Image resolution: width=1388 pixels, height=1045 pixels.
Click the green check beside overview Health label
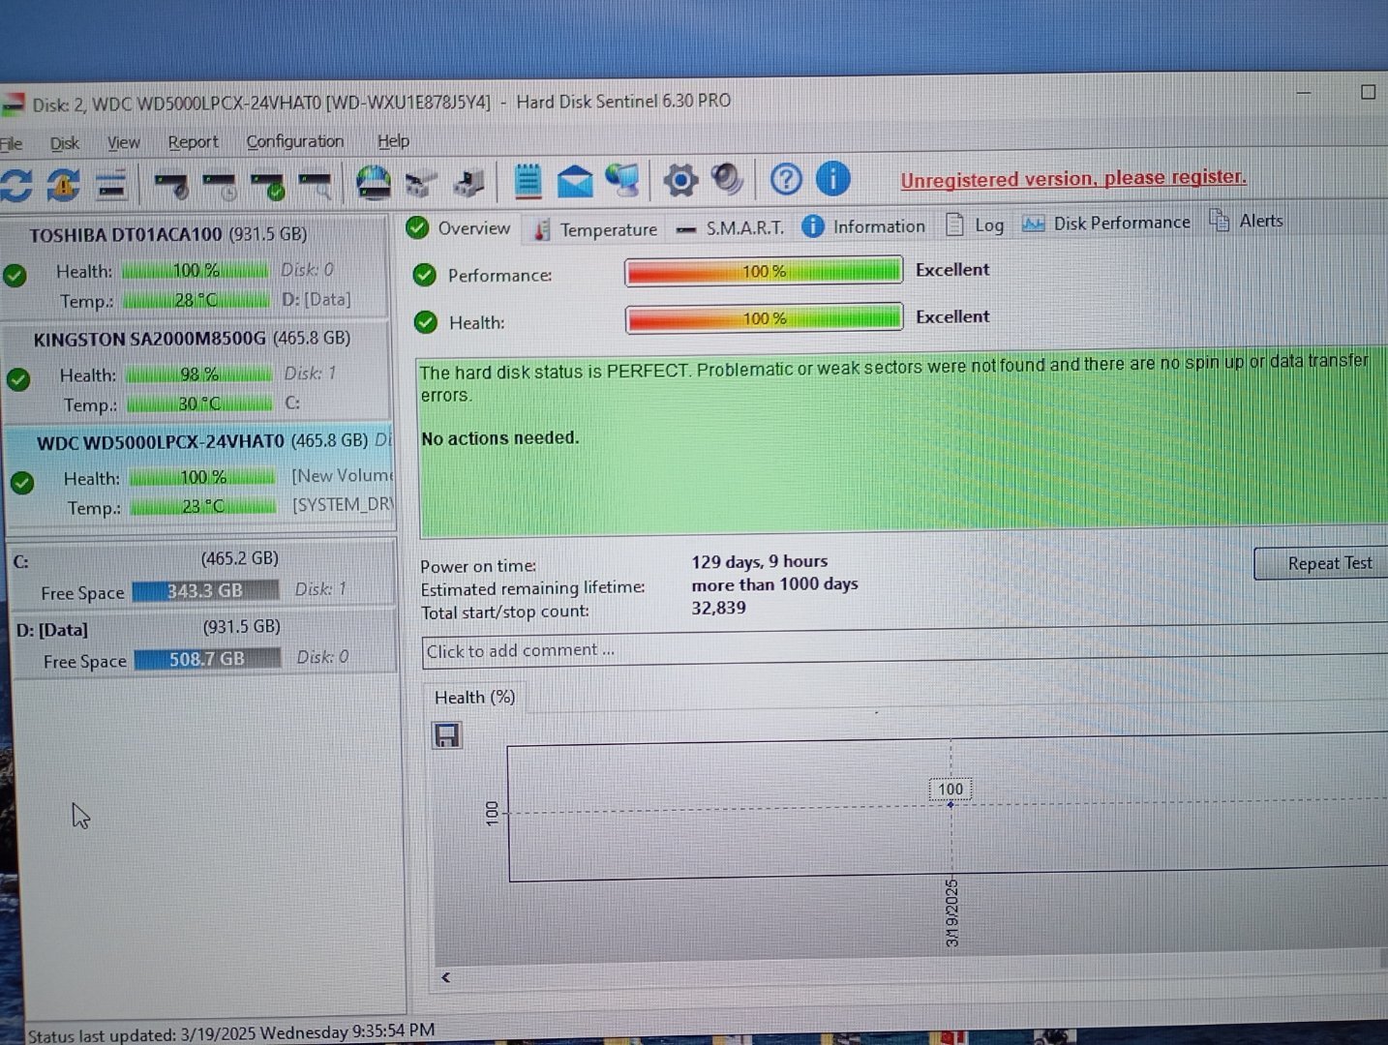coord(425,321)
